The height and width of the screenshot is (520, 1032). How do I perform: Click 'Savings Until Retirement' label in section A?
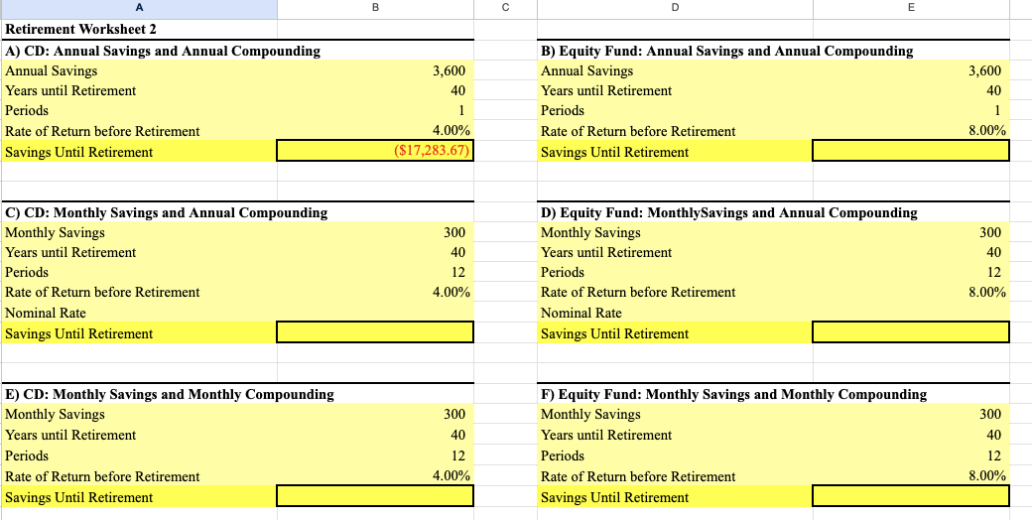[x=78, y=152]
